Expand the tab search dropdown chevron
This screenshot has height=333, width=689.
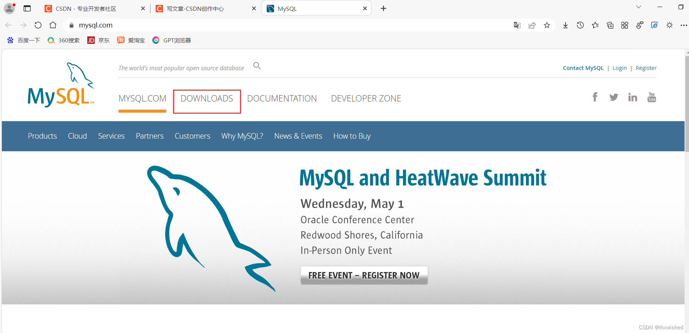(x=638, y=7)
